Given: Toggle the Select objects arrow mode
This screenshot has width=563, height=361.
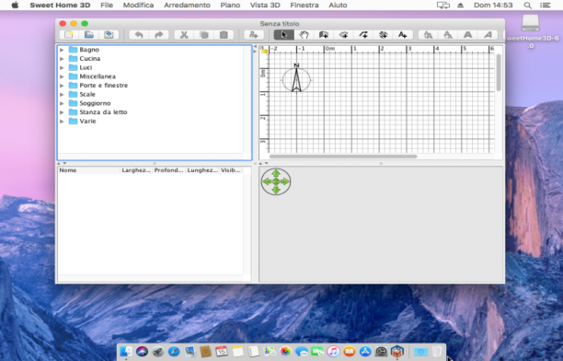Looking at the screenshot, I should [x=284, y=35].
